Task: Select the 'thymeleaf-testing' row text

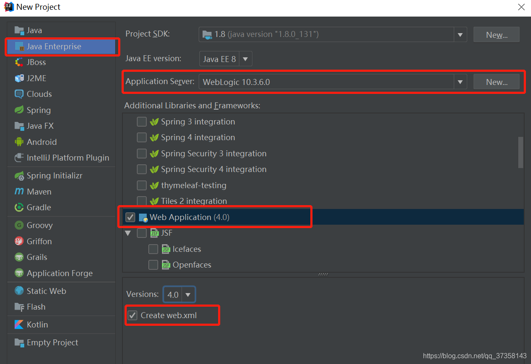Action: click(x=194, y=186)
